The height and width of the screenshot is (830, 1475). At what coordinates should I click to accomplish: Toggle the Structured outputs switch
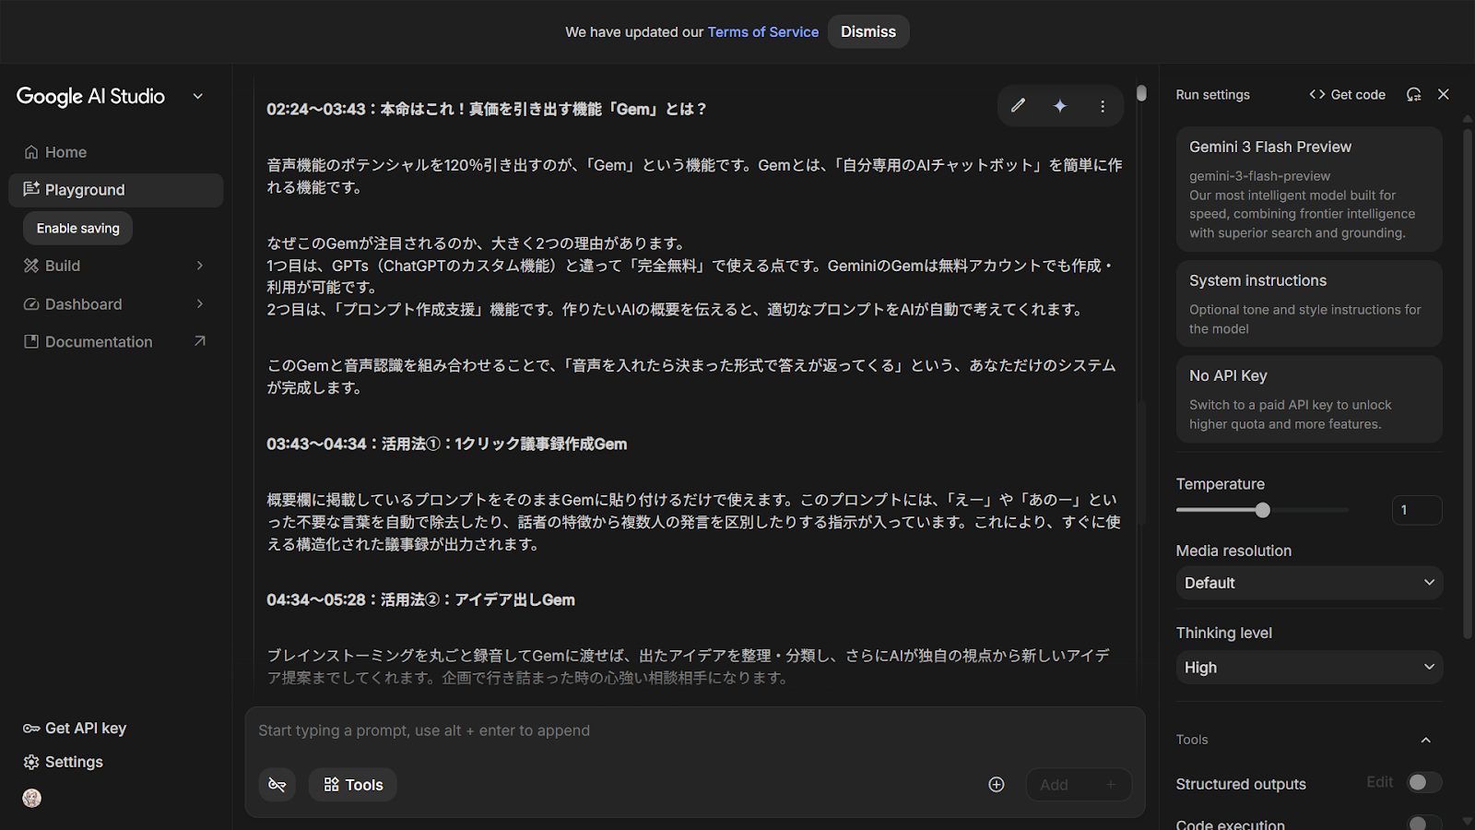pyautogui.click(x=1423, y=783)
